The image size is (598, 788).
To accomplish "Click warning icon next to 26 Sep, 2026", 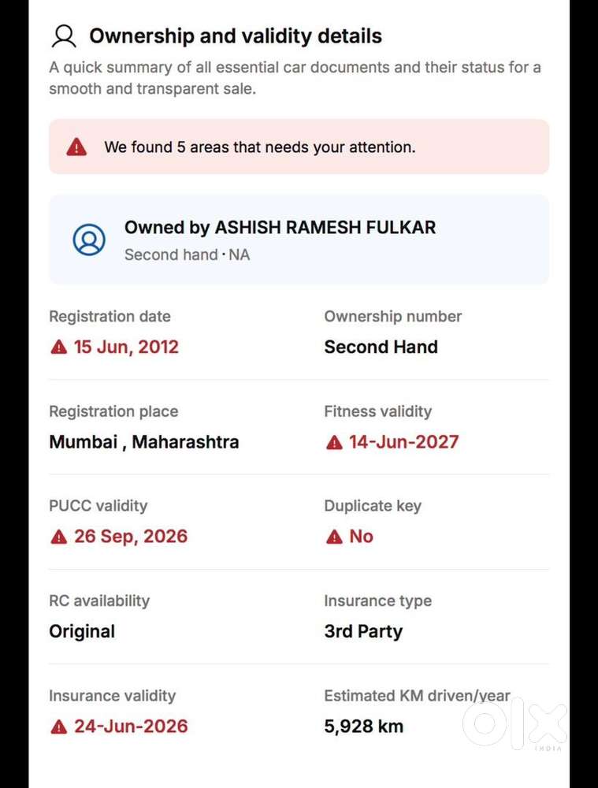I will pos(58,537).
